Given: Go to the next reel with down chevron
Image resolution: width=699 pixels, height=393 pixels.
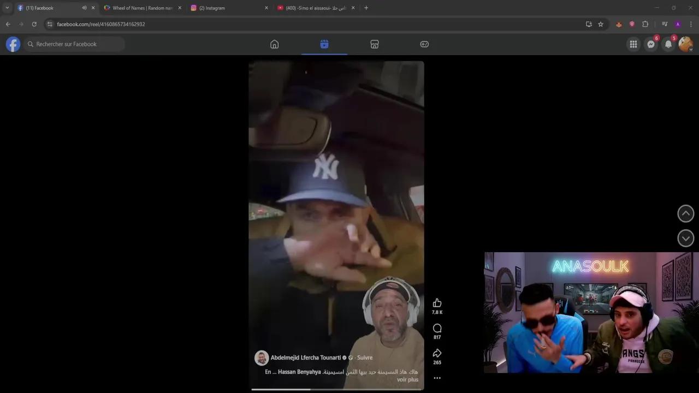Looking at the screenshot, I should pos(685,238).
